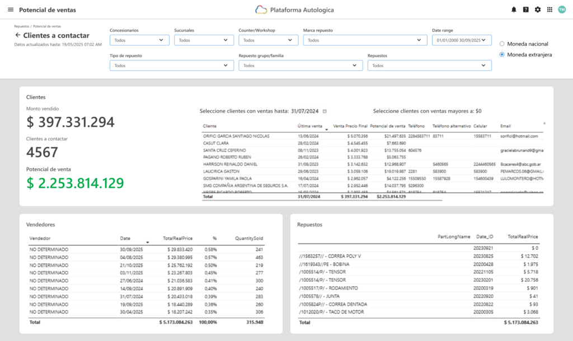Open the Date range selector
The width and height of the screenshot is (573, 341).
462,40
